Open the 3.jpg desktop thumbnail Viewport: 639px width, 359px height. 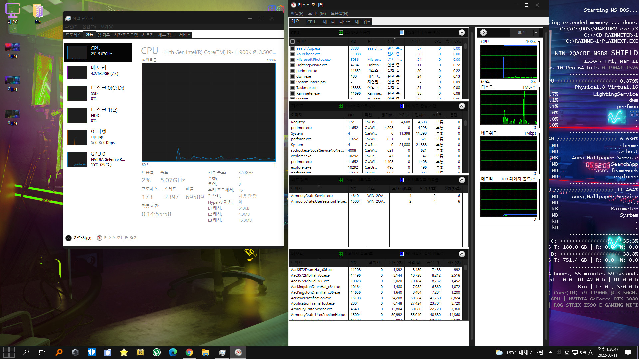point(12,117)
